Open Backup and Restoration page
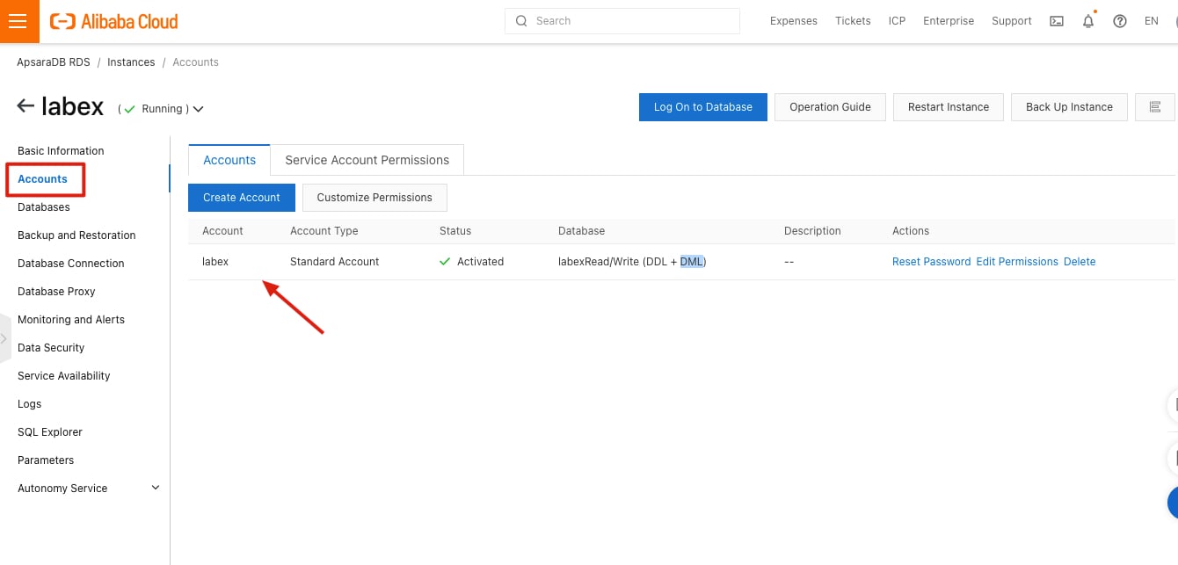The width and height of the screenshot is (1178, 565). 76,235
